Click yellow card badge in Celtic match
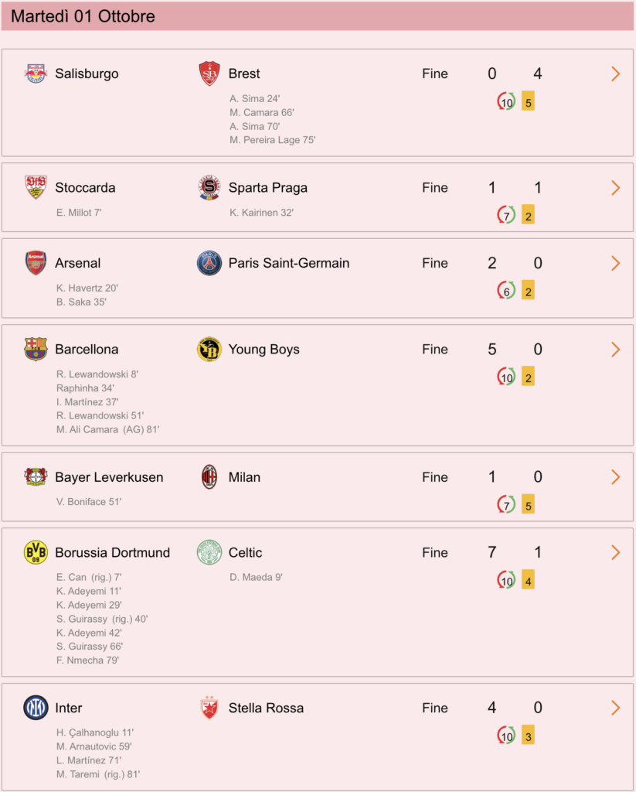Image resolution: width=636 pixels, height=792 pixels. pos(528,581)
